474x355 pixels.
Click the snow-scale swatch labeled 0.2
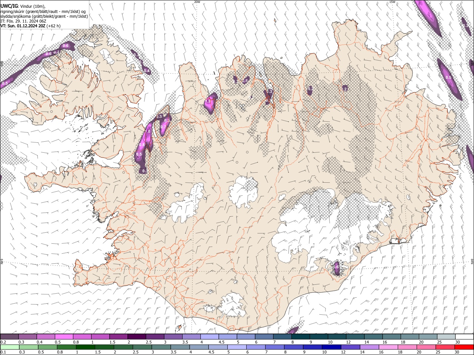click(x=10, y=337)
